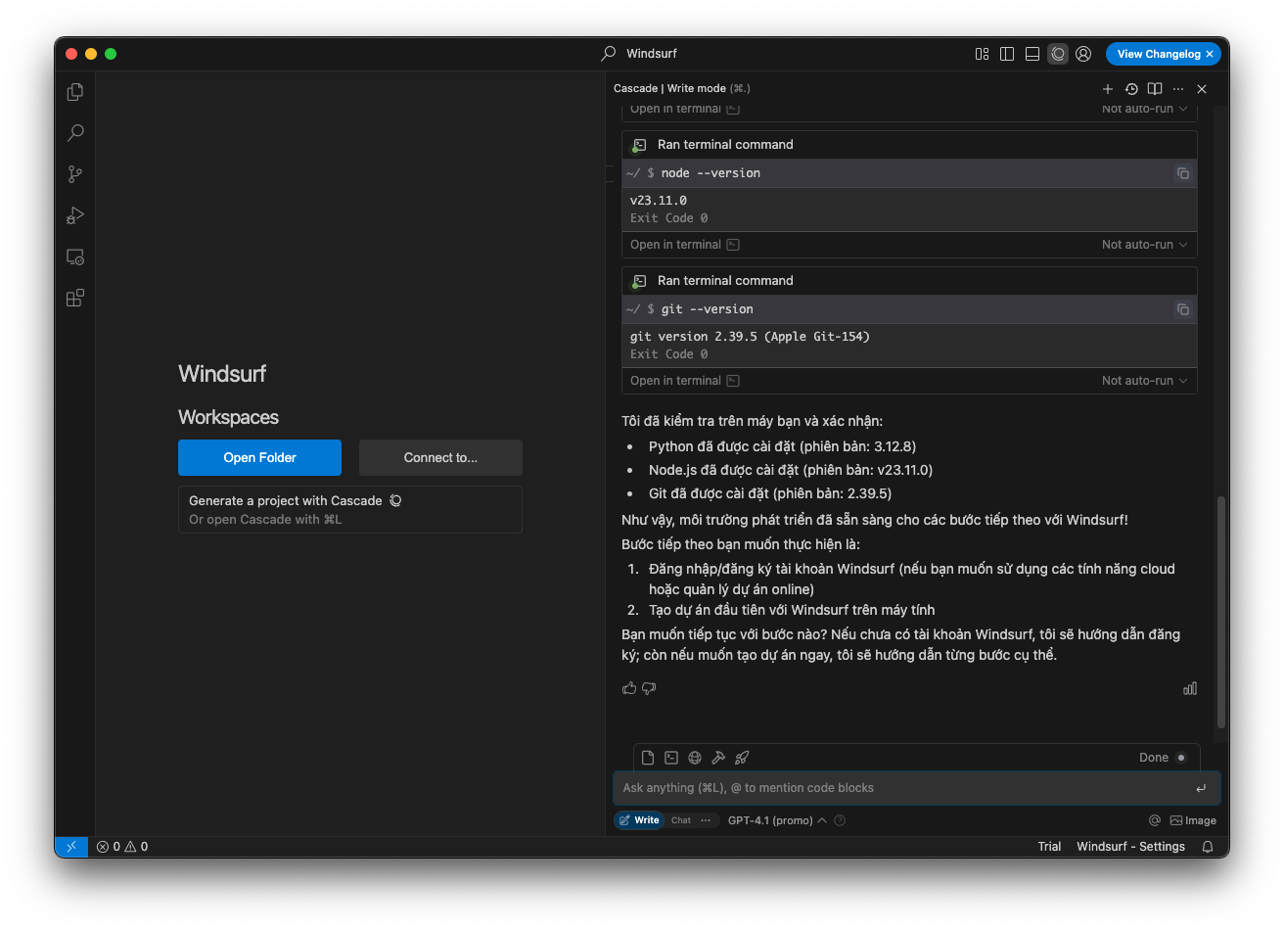Open errors and warnings in status bar

click(x=122, y=847)
